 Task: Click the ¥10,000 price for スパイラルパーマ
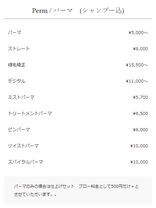pyautogui.click(x=139, y=162)
